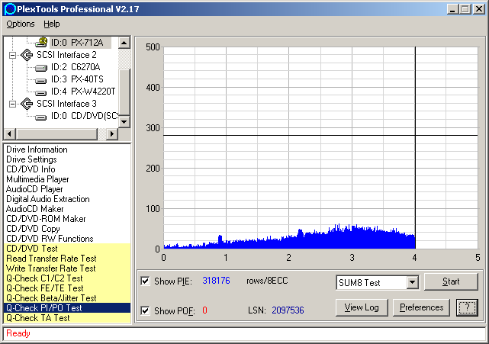Open AudioCD Maker
Screen dimensions: 489x344
tap(34, 209)
